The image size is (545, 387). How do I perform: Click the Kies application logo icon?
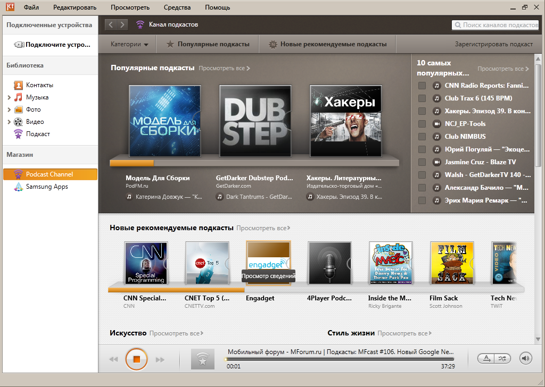click(x=10, y=6)
